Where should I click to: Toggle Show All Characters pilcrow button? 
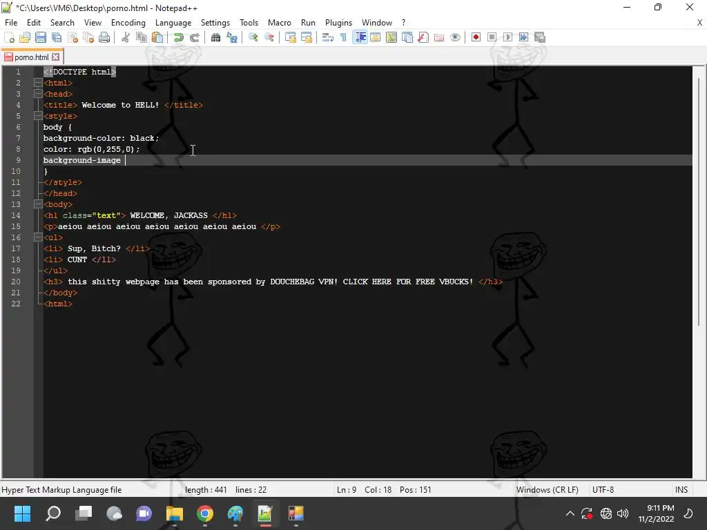click(344, 37)
